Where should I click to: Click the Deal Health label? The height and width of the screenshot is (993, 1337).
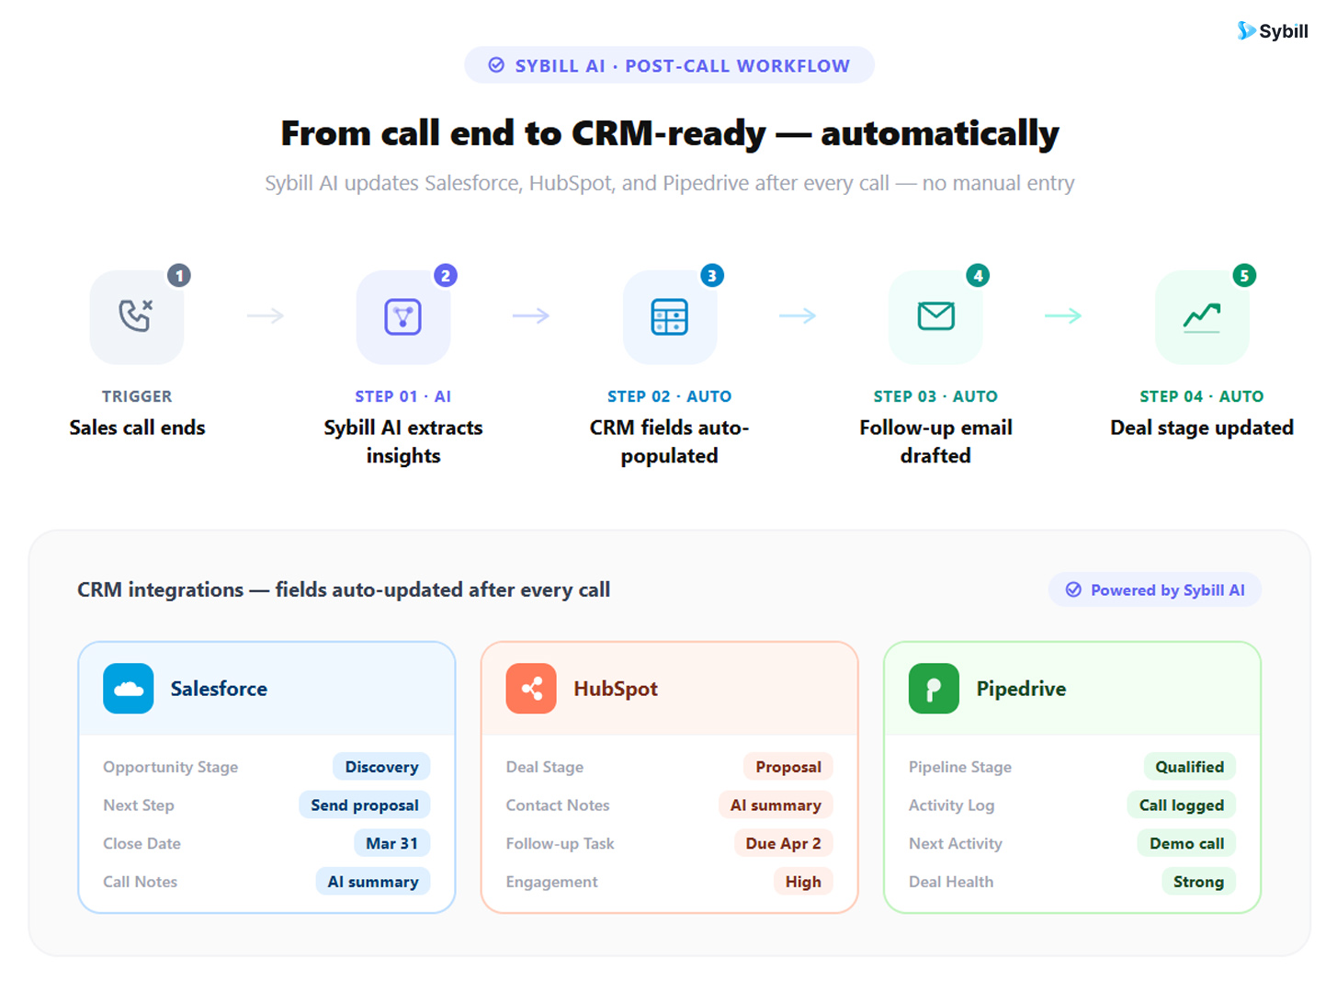pyautogui.click(x=950, y=882)
